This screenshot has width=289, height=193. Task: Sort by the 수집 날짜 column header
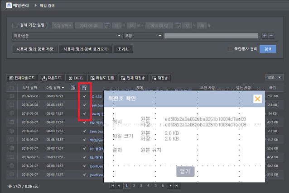pos(55,88)
